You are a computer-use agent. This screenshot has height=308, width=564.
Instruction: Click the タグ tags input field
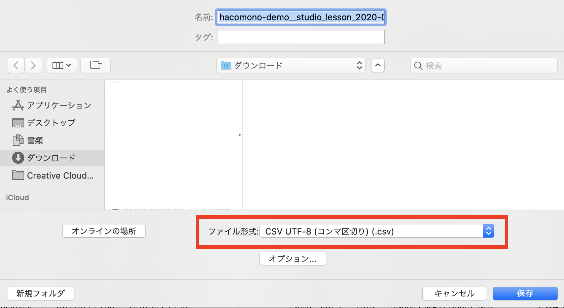point(301,37)
